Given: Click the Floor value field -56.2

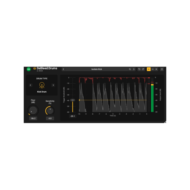Looking at the screenshot, I should point(33,118).
